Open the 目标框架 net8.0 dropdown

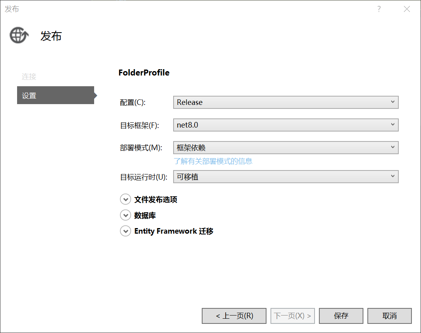[286, 125]
